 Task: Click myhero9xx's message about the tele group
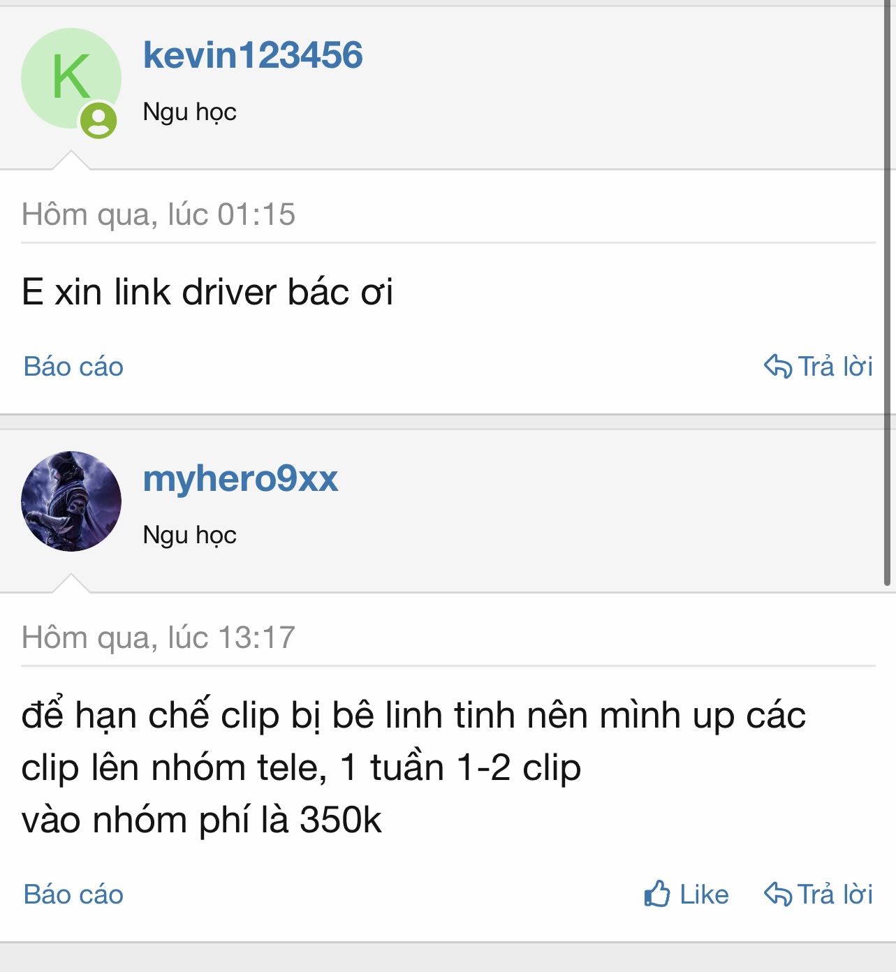tap(413, 767)
